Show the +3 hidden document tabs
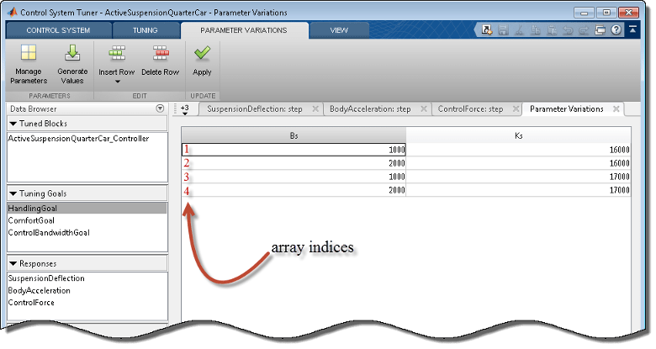 185,109
